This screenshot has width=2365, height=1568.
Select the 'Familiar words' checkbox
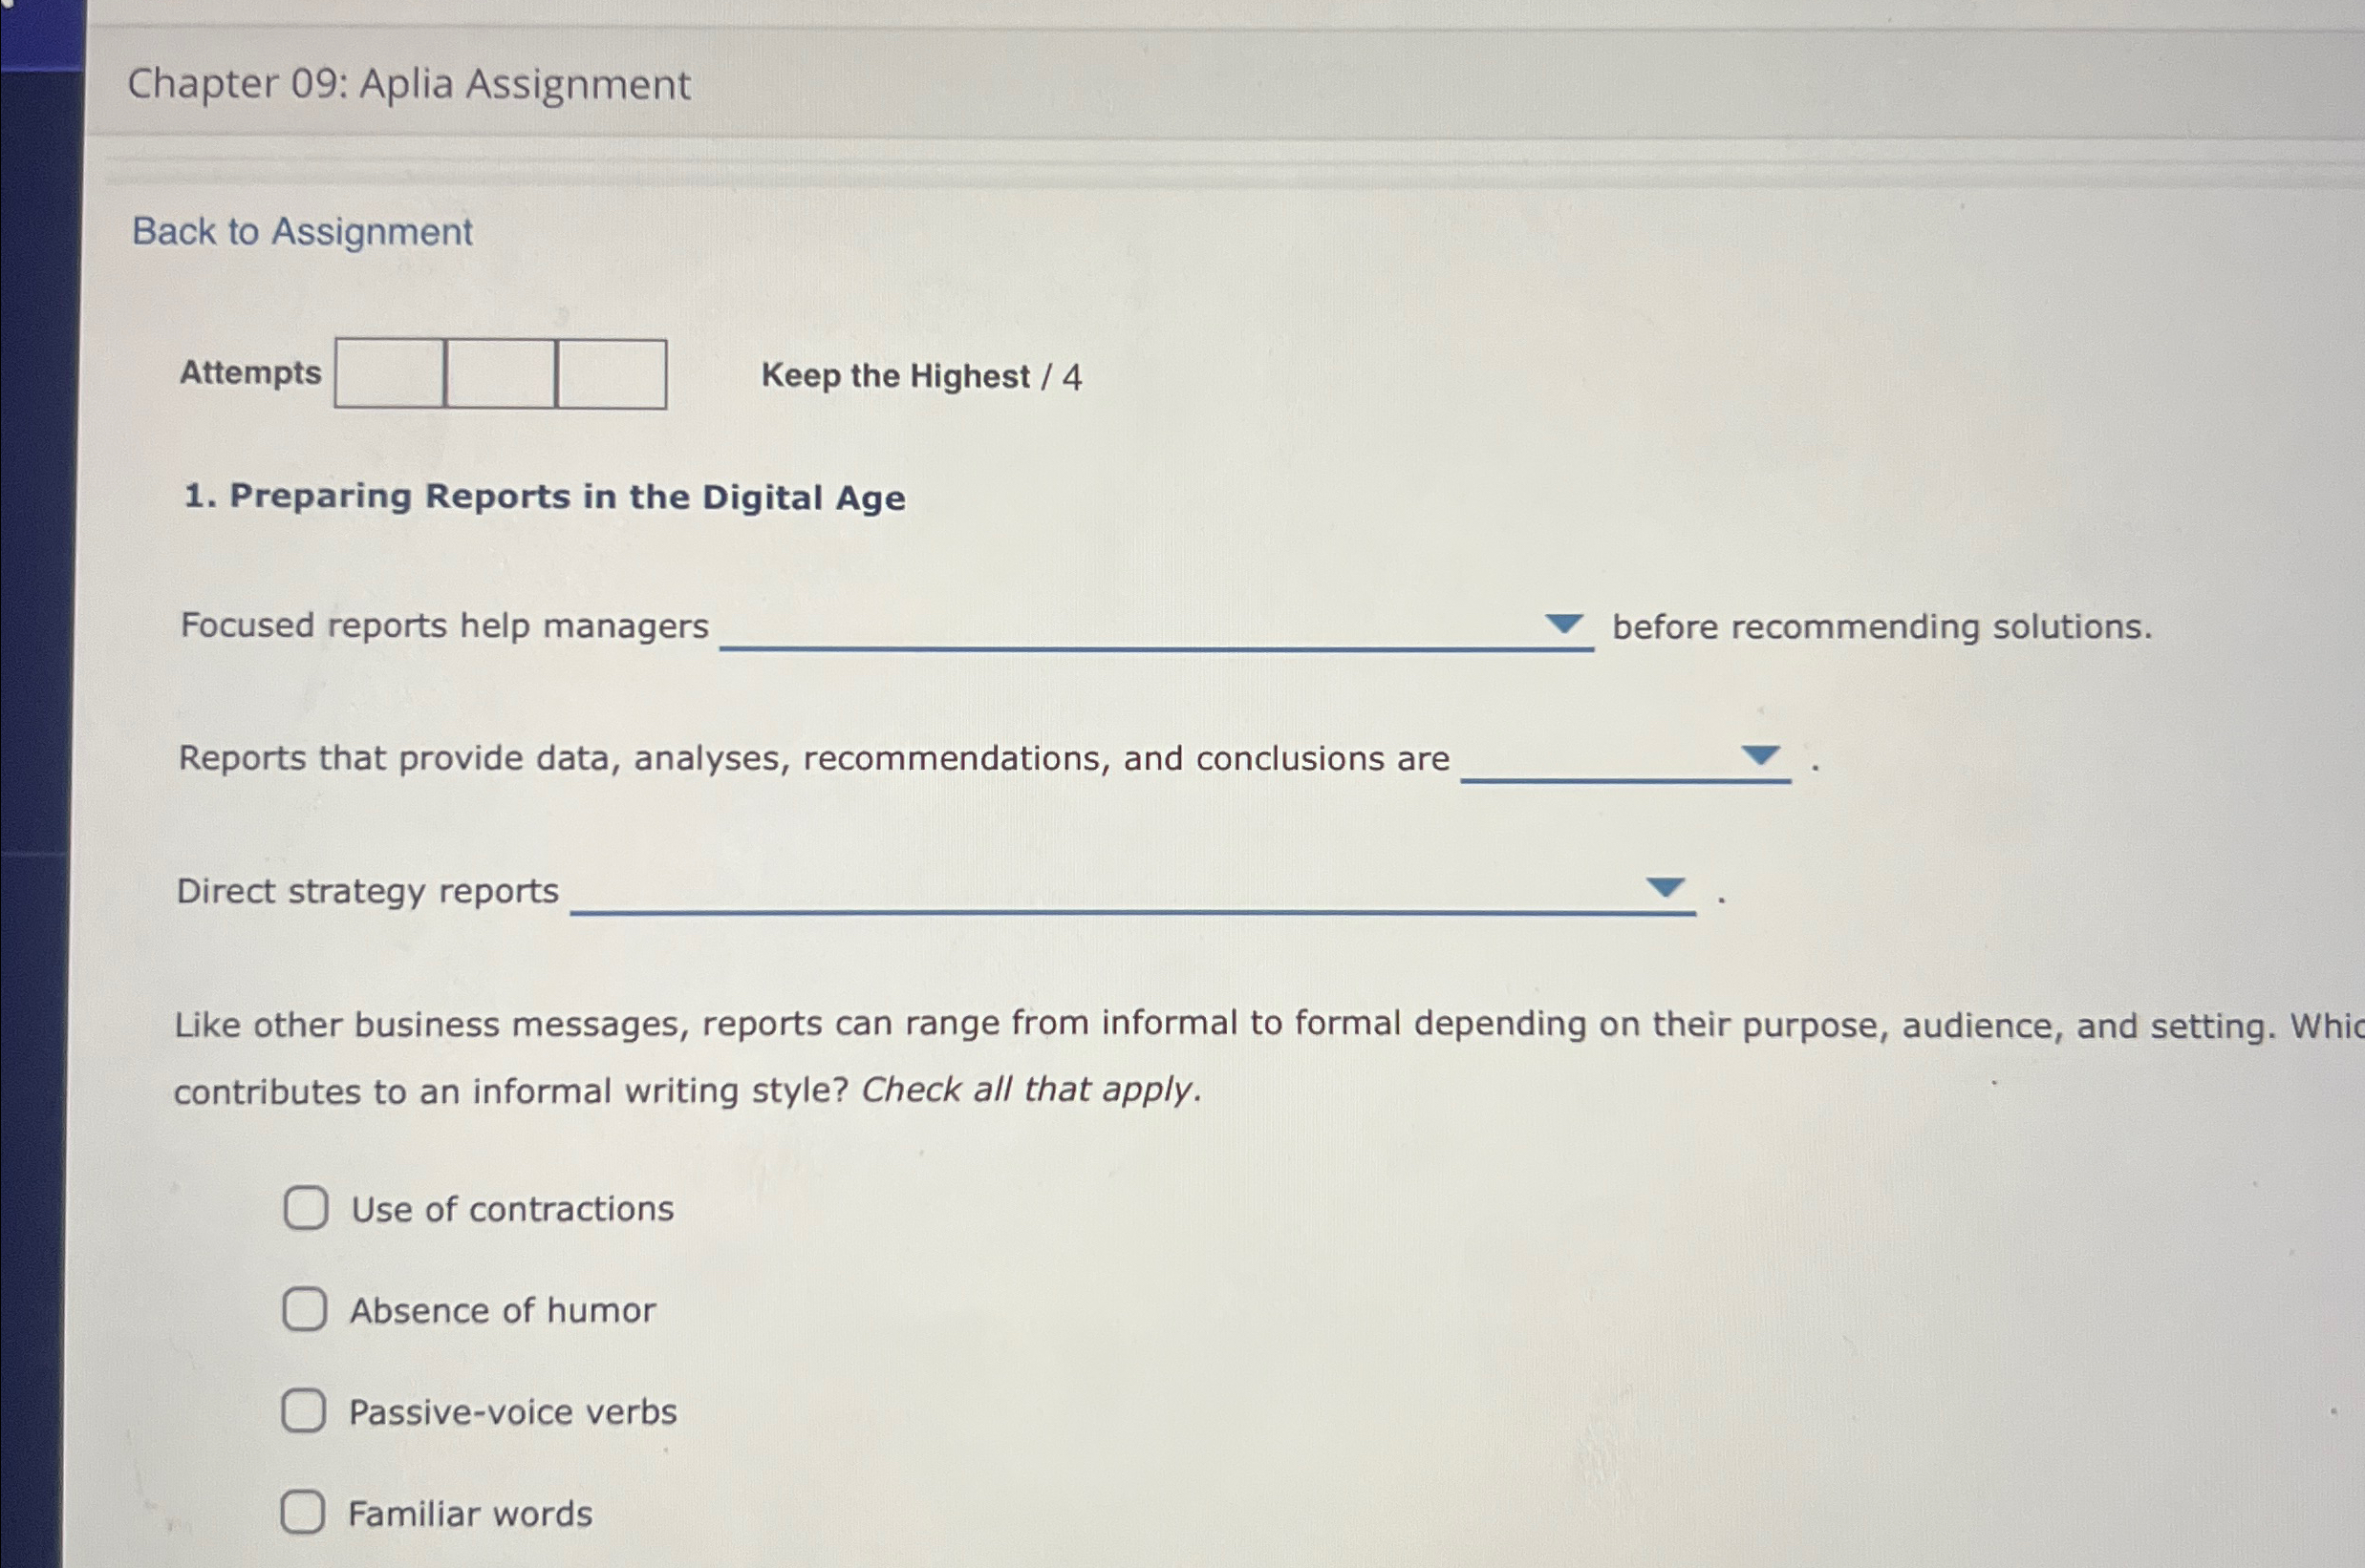(304, 1513)
